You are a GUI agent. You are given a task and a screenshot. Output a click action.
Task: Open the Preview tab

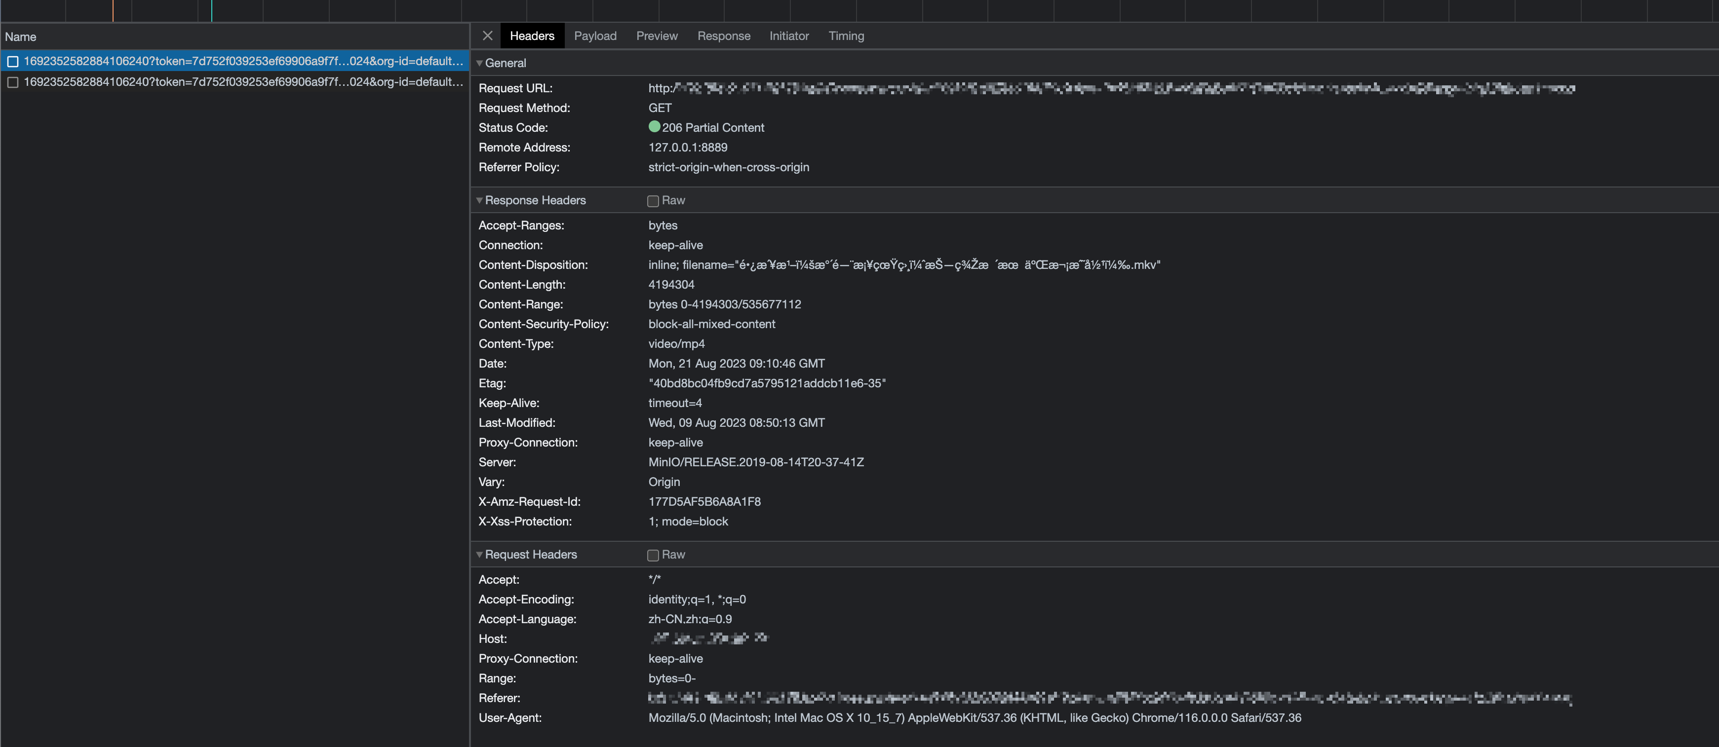click(657, 36)
